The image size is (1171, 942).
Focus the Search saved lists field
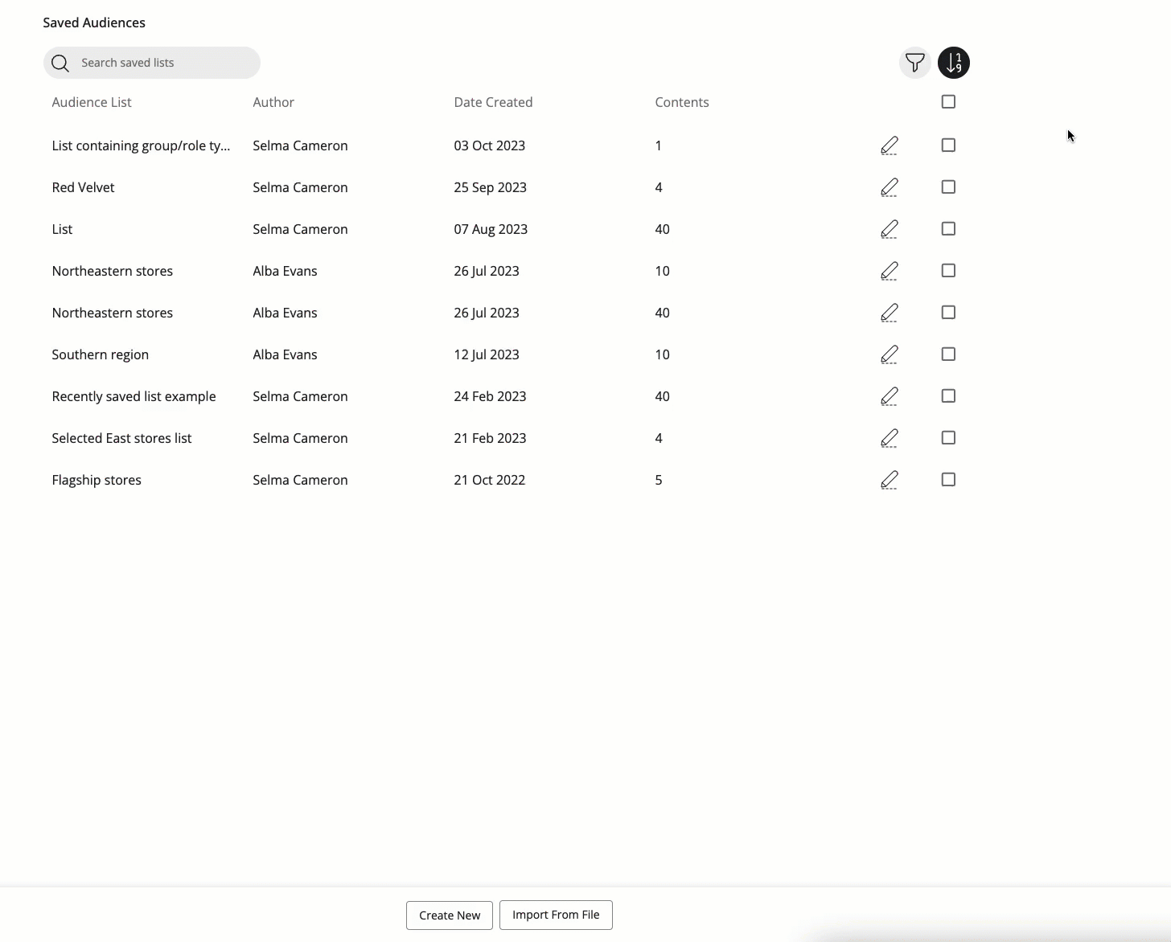tap(152, 63)
